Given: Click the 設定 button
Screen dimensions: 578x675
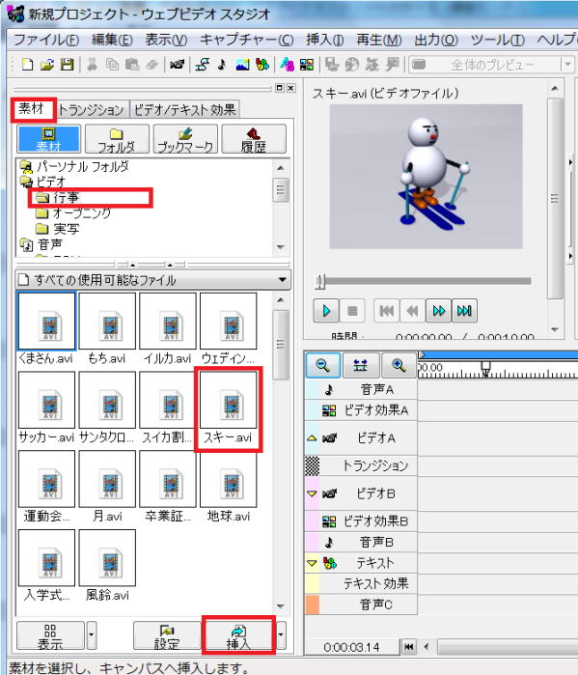Looking at the screenshot, I should pos(167,635).
